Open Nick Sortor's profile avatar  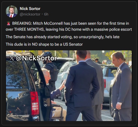12,11
